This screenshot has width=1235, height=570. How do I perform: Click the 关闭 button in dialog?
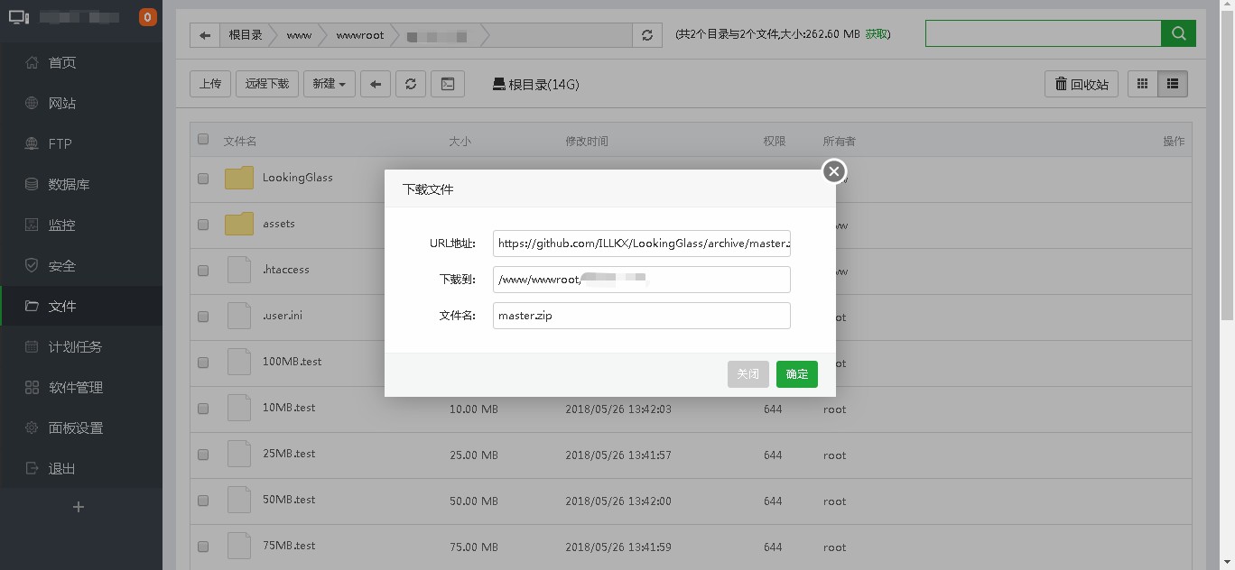coord(747,374)
